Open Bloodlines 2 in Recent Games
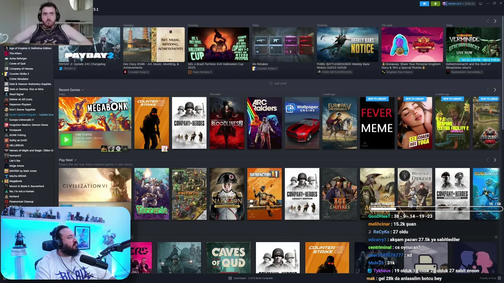 point(227,123)
